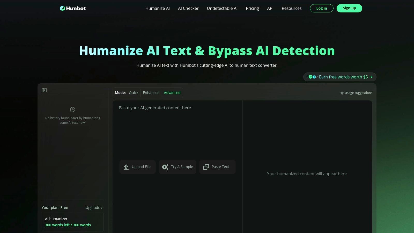Click the 'Mode:' label
Image resolution: width=414 pixels, height=233 pixels.
(x=120, y=93)
